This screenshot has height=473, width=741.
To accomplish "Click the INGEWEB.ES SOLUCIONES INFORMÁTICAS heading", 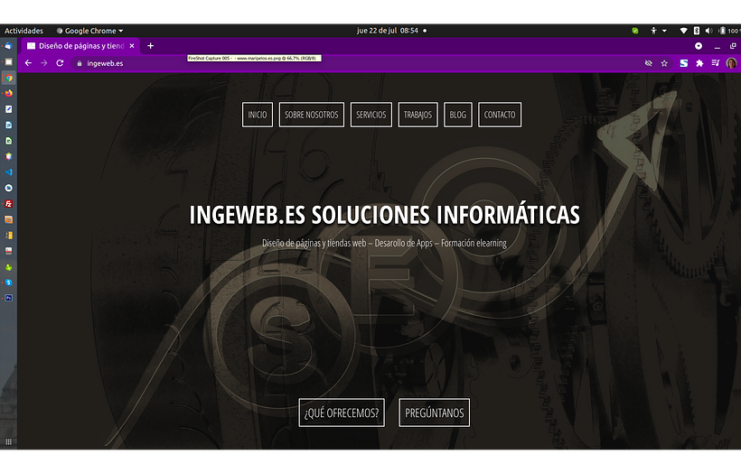I will click(385, 215).
